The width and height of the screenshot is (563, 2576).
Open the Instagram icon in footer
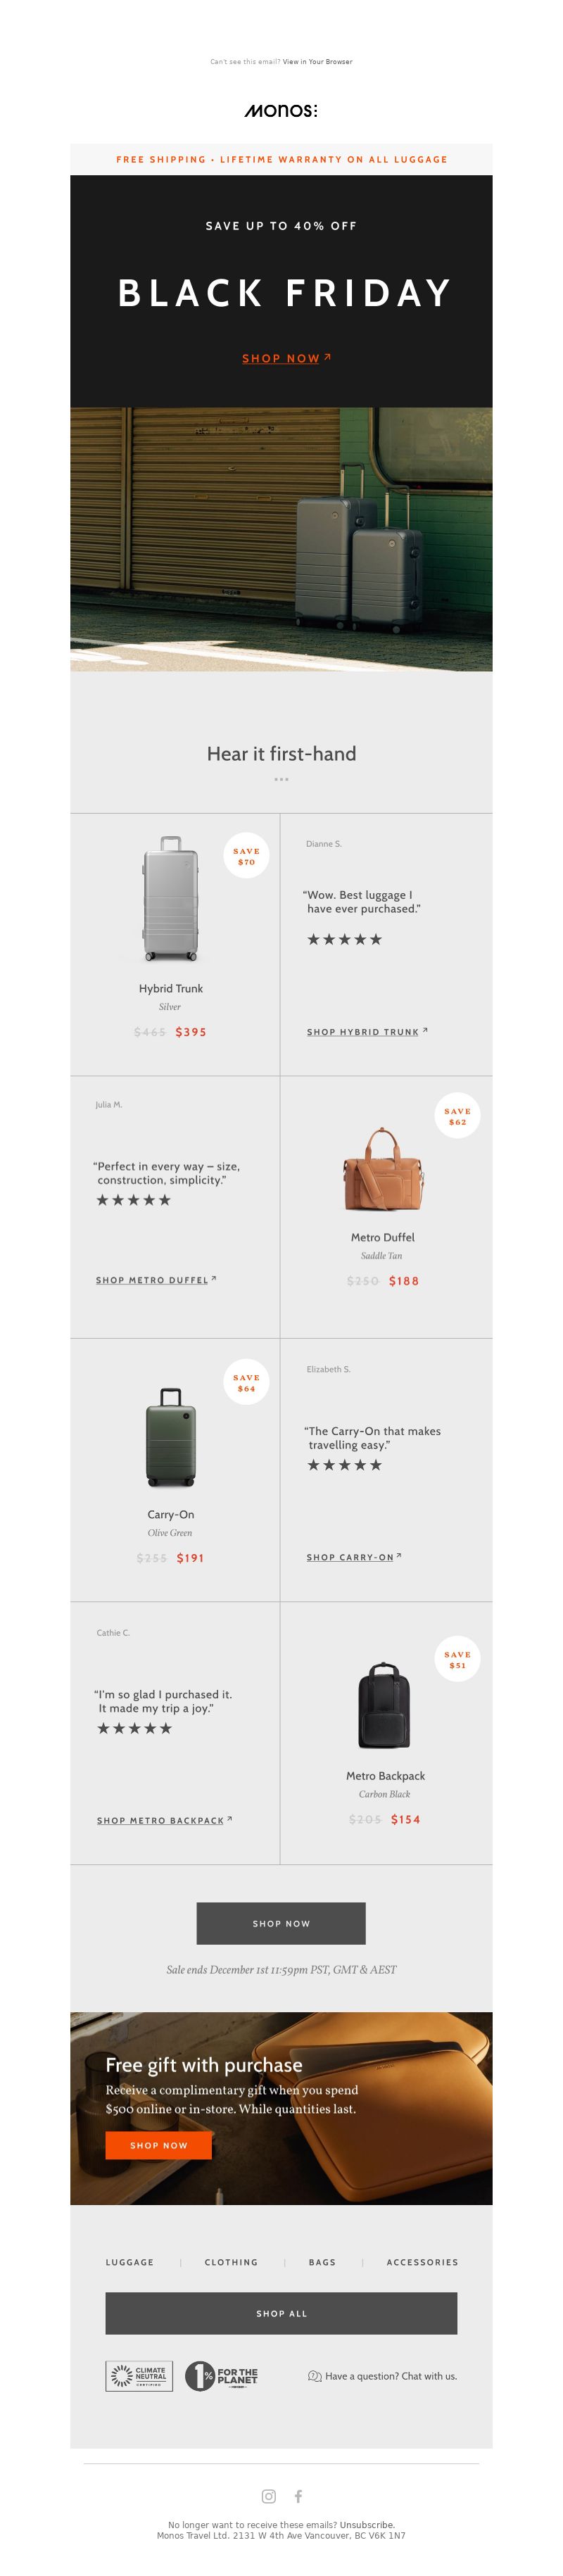point(268,2496)
